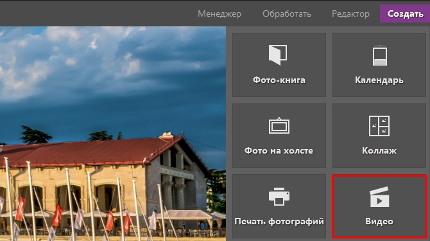The width and height of the screenshot is (430, 241).
Task: Pick the Коллаж label
Action: (379, 150)
